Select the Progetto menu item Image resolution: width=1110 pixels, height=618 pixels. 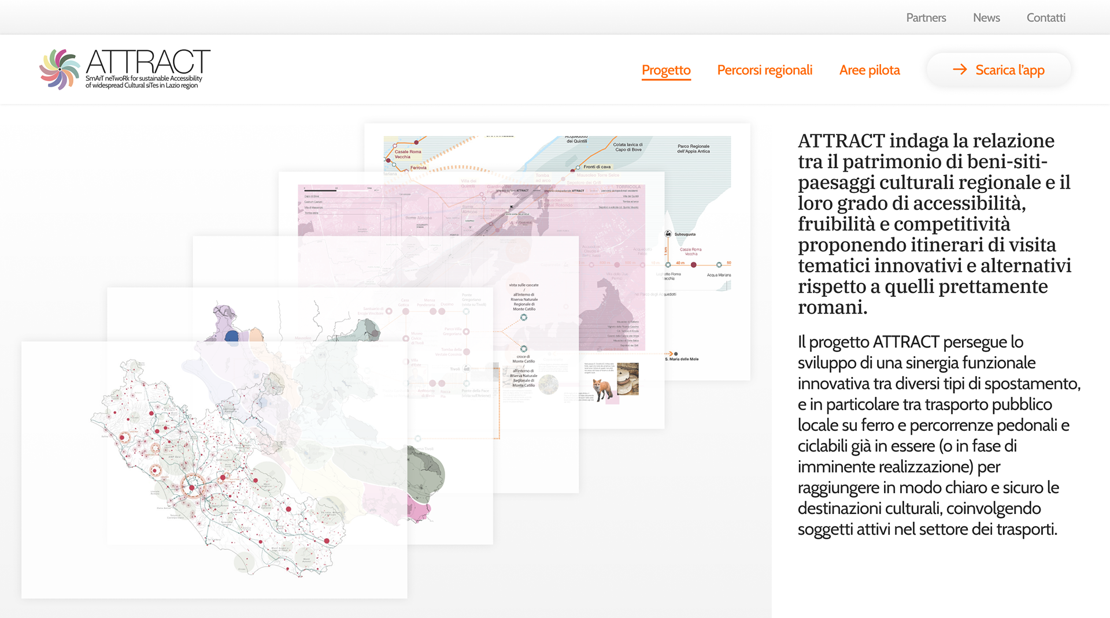tap(666, 70)
